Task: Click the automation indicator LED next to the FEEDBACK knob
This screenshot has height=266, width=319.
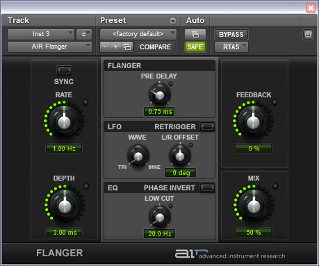Action: point(275,102)
